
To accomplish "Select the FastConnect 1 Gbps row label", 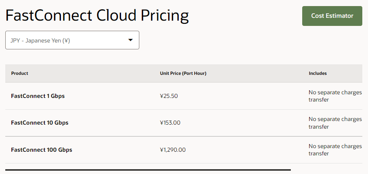I will 38,96.
